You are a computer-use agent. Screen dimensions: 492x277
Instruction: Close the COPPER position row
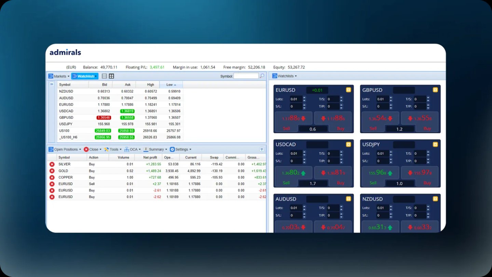click(x=52, y=177)
